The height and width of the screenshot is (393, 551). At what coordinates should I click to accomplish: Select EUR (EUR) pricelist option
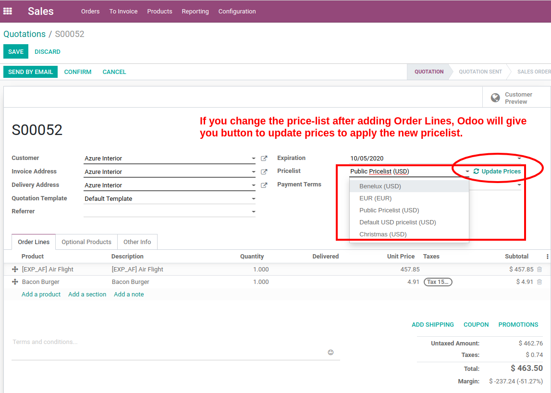409,198
